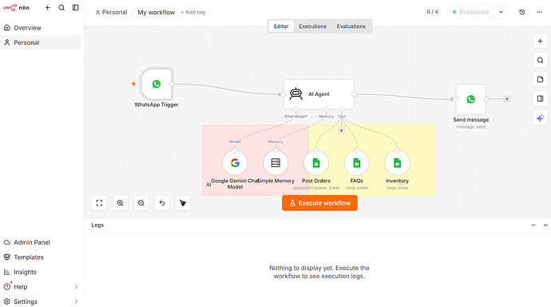
Task: Add a tag to workflow
Action: pyautogui.click(x=193, y=12)
